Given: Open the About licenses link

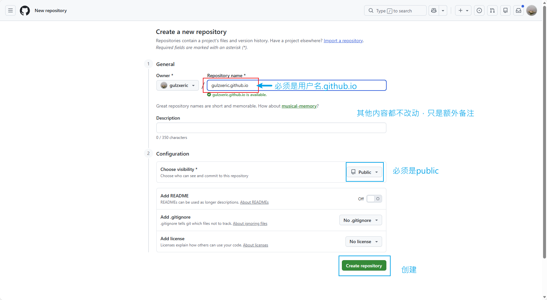Looking at the screenshot, I should click(x=256, y=245).
